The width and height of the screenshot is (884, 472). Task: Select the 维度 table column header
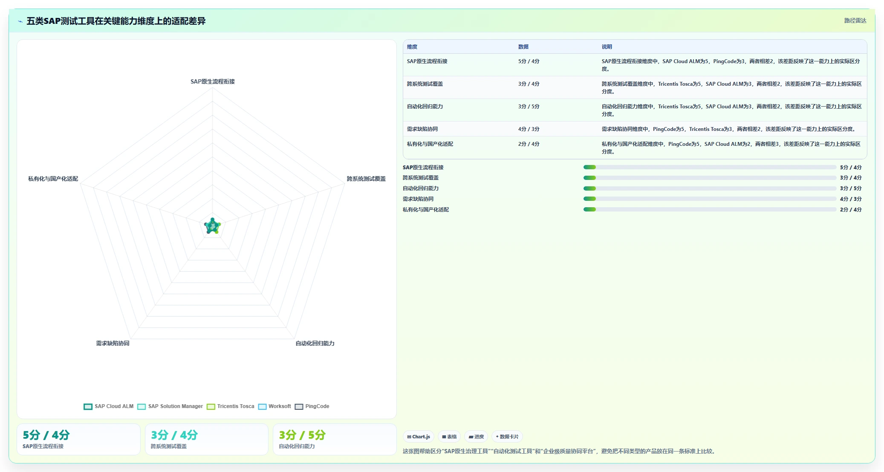412,47
